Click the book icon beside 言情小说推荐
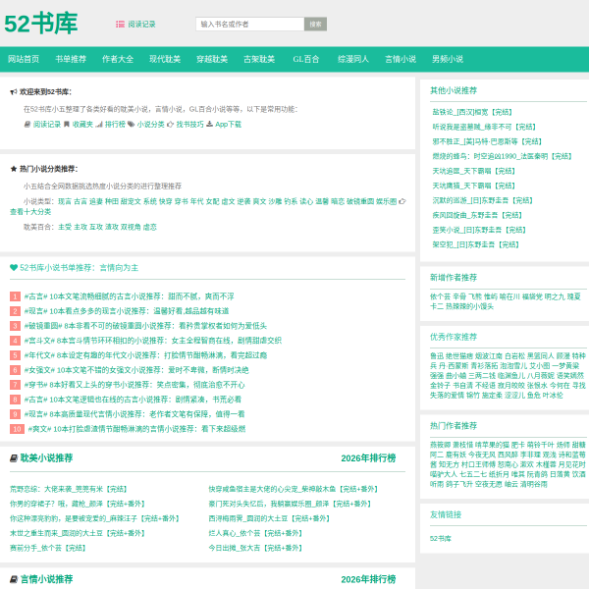Screen dimensions: 589x589 14,579
